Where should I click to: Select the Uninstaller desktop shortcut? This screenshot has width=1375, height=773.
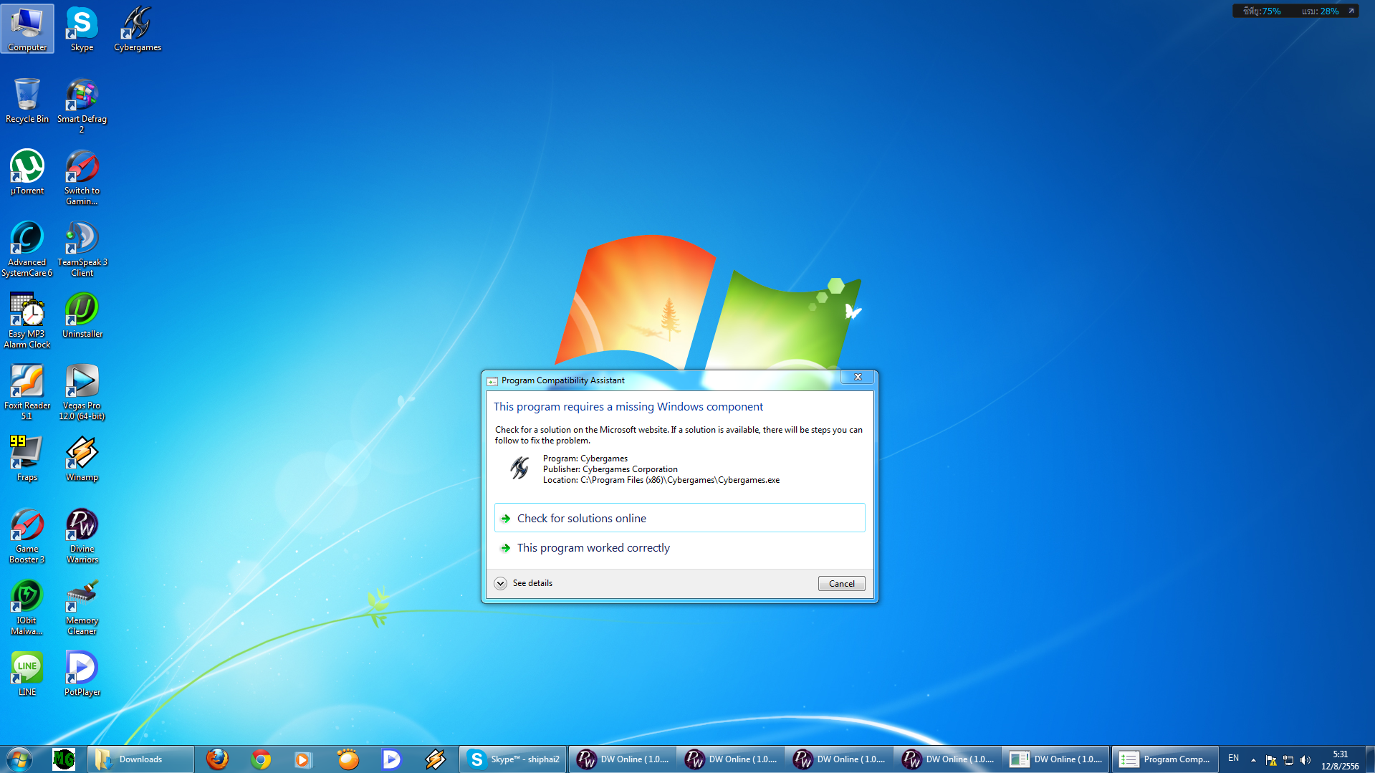[82, 315]
